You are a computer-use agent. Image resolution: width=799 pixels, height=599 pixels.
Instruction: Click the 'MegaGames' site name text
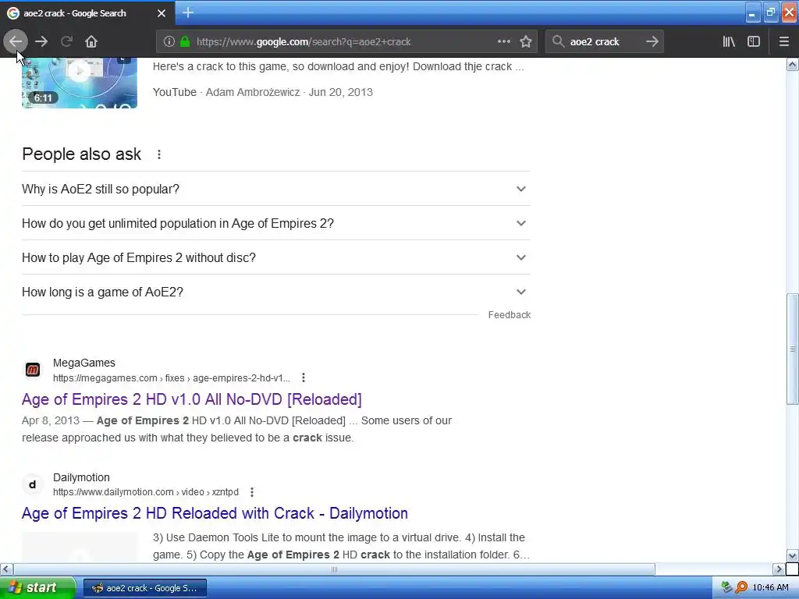[x=84, y=363]
